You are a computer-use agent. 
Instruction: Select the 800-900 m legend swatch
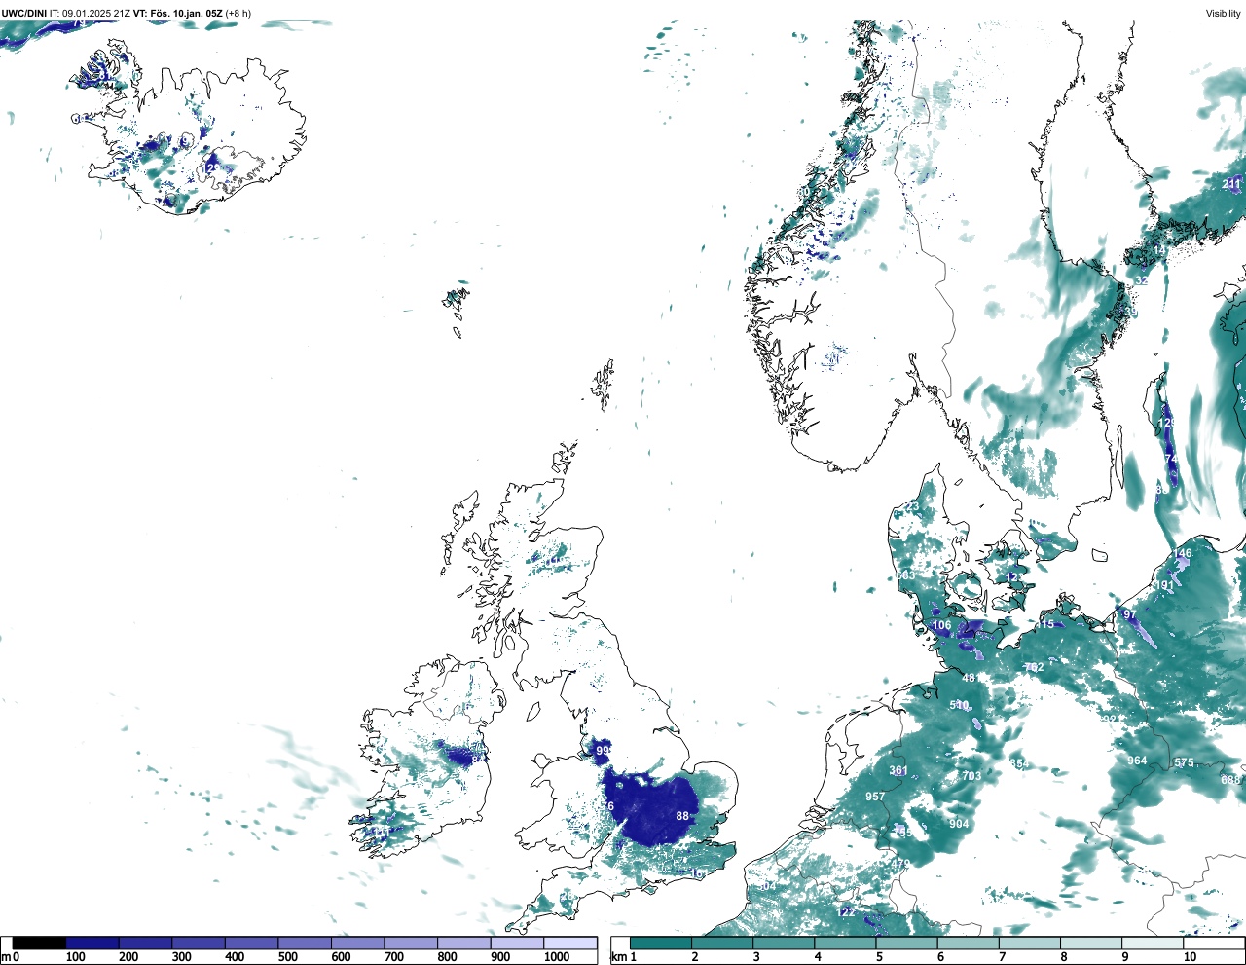pos(463,944)
